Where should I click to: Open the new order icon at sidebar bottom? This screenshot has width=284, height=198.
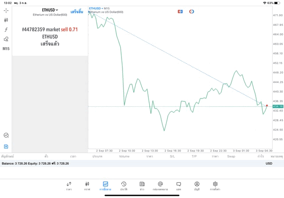coord(6,146)
